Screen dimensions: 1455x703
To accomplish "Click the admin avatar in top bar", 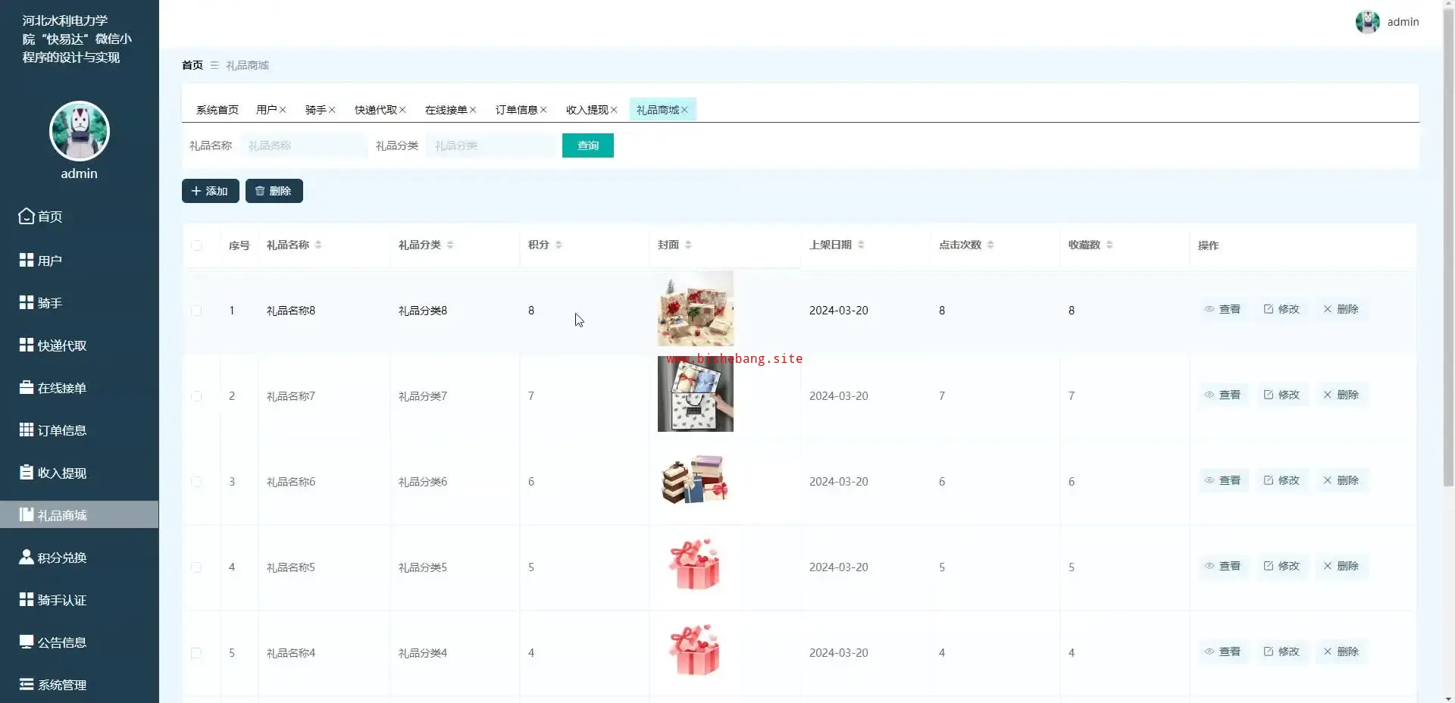I will tap(1368, 22).
